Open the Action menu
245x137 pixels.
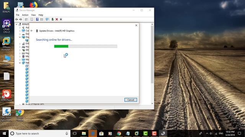coord(25,15)
